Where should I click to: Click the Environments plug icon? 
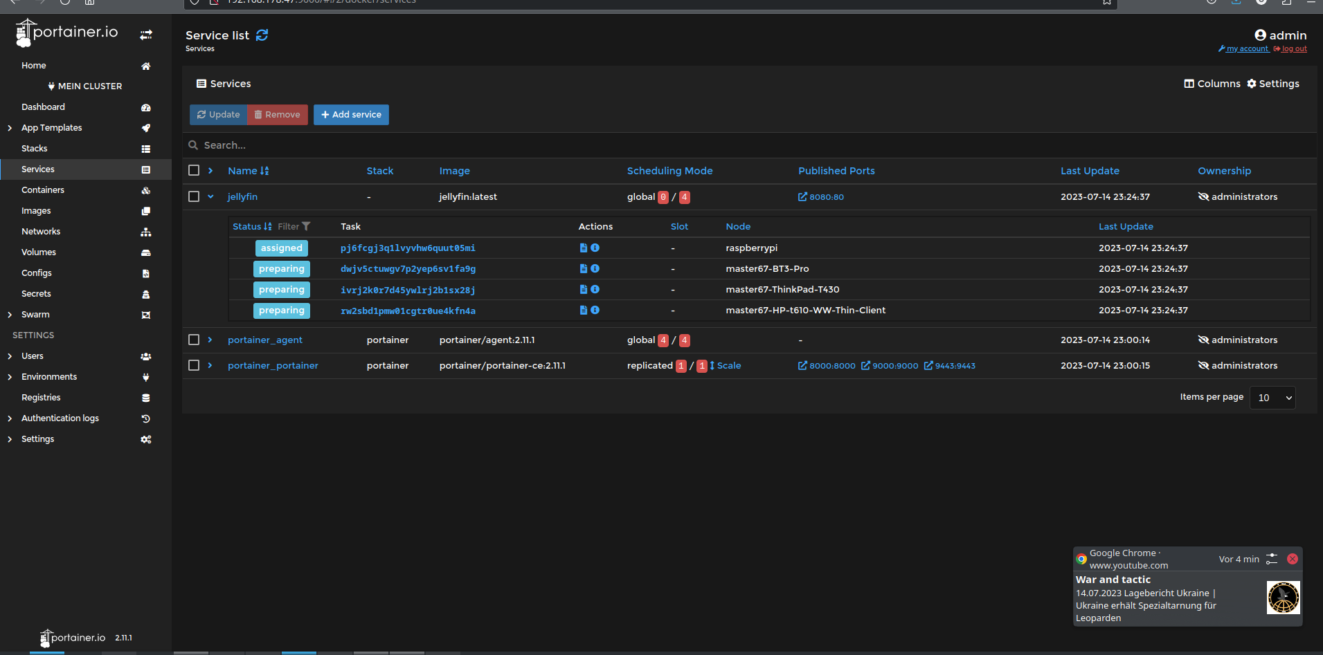[146, 377]
